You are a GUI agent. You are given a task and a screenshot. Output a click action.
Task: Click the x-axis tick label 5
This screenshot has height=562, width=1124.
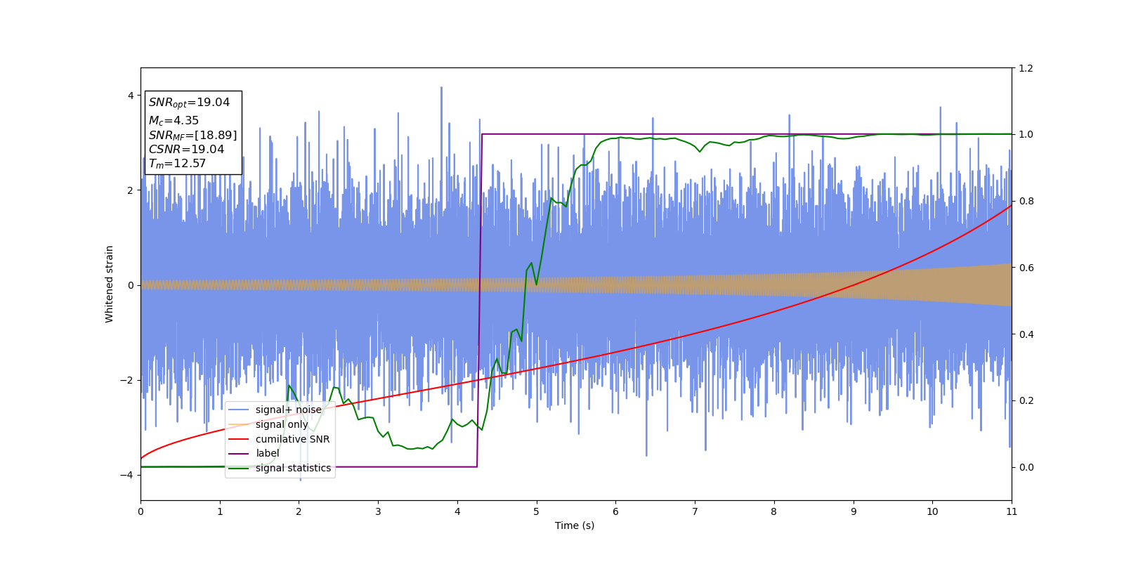pyautogui.click(x=537, y=511)
